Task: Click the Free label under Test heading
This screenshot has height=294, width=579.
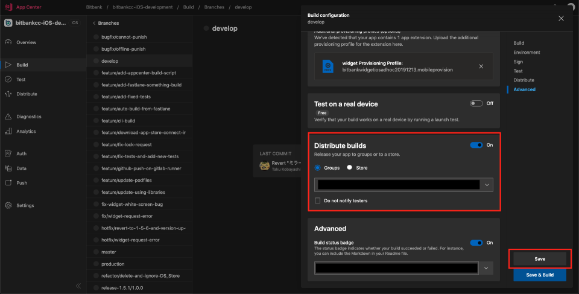Action: tap(322, 113)
